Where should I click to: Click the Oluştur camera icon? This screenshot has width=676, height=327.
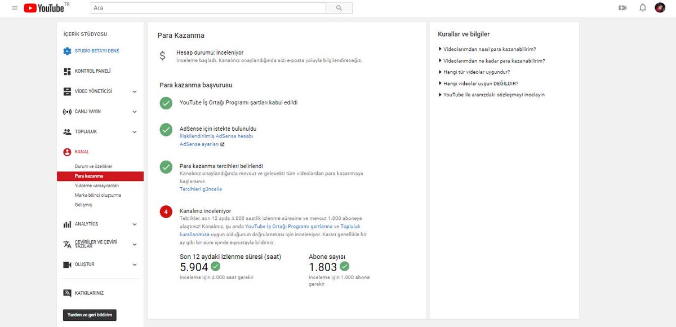(67, 264)
